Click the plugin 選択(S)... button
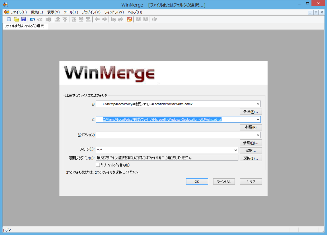 point(251,158)
